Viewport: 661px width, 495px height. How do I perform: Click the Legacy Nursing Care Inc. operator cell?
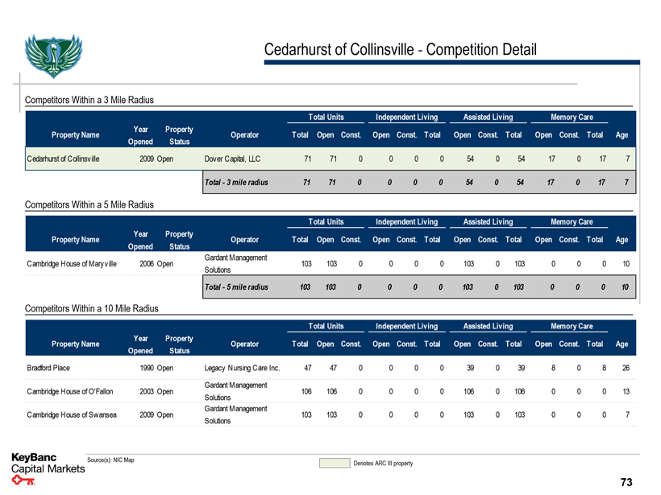pyautogui.click(x=242, y=368)
